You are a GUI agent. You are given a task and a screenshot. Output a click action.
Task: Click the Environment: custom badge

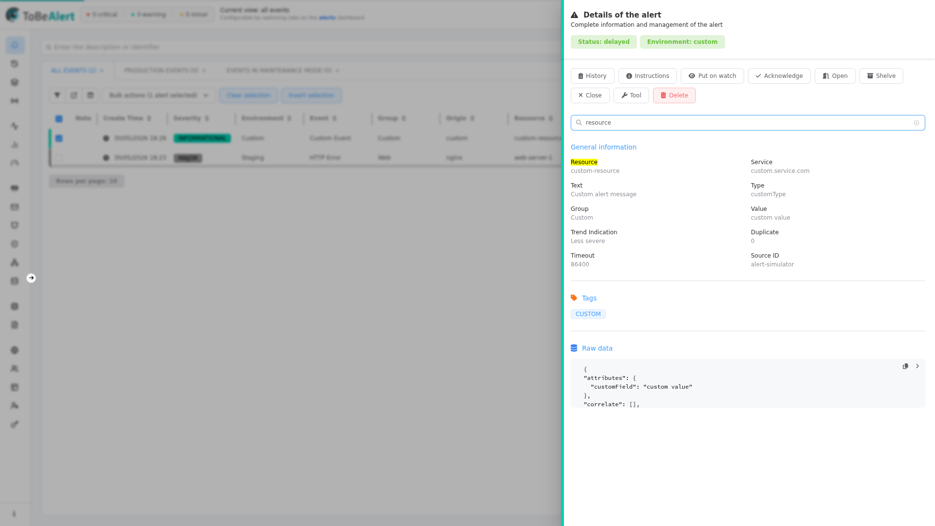pos(682,42)
